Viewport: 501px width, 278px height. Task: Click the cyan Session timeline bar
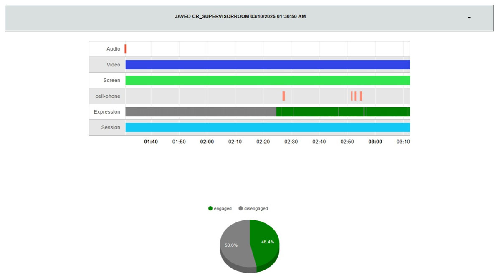point(267,127)
